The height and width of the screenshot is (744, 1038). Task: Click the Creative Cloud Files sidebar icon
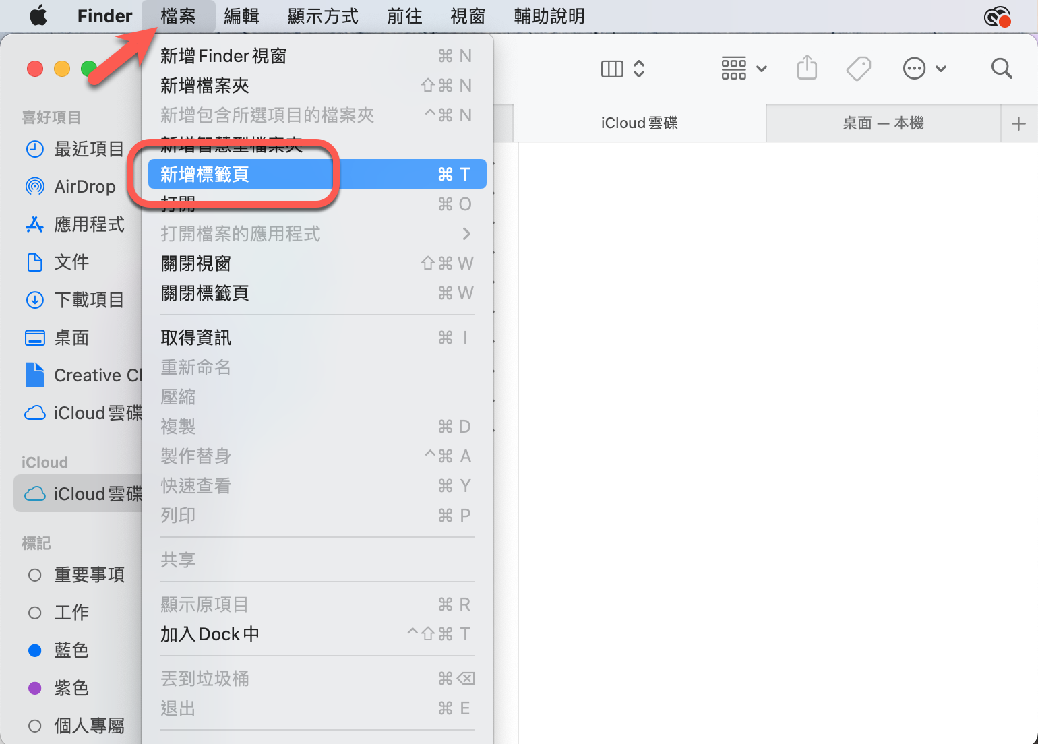pyautogui.click(x=34, y=375)
